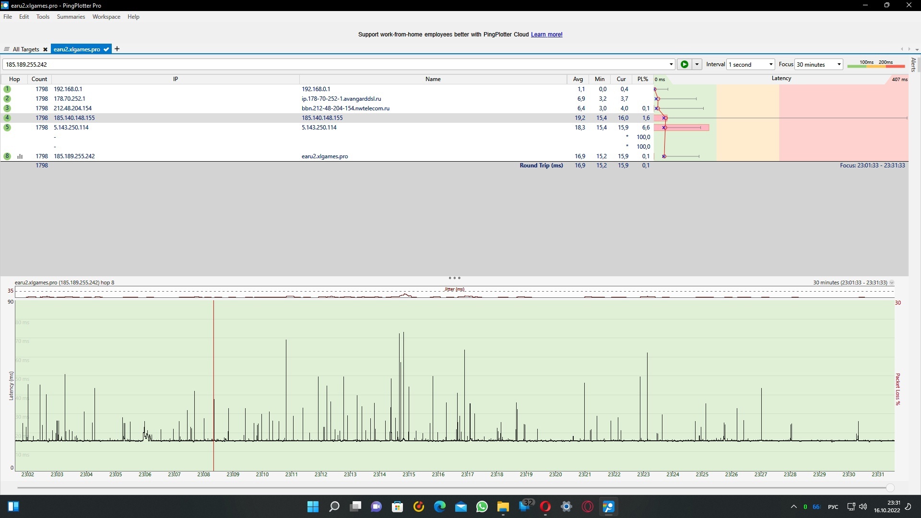The height and width of the screenshot is (518, 921).
Task: Select hop 5 green indicator
Action: coord(7,128)
